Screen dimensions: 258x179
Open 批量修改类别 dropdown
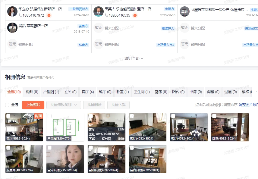(64, 105)
